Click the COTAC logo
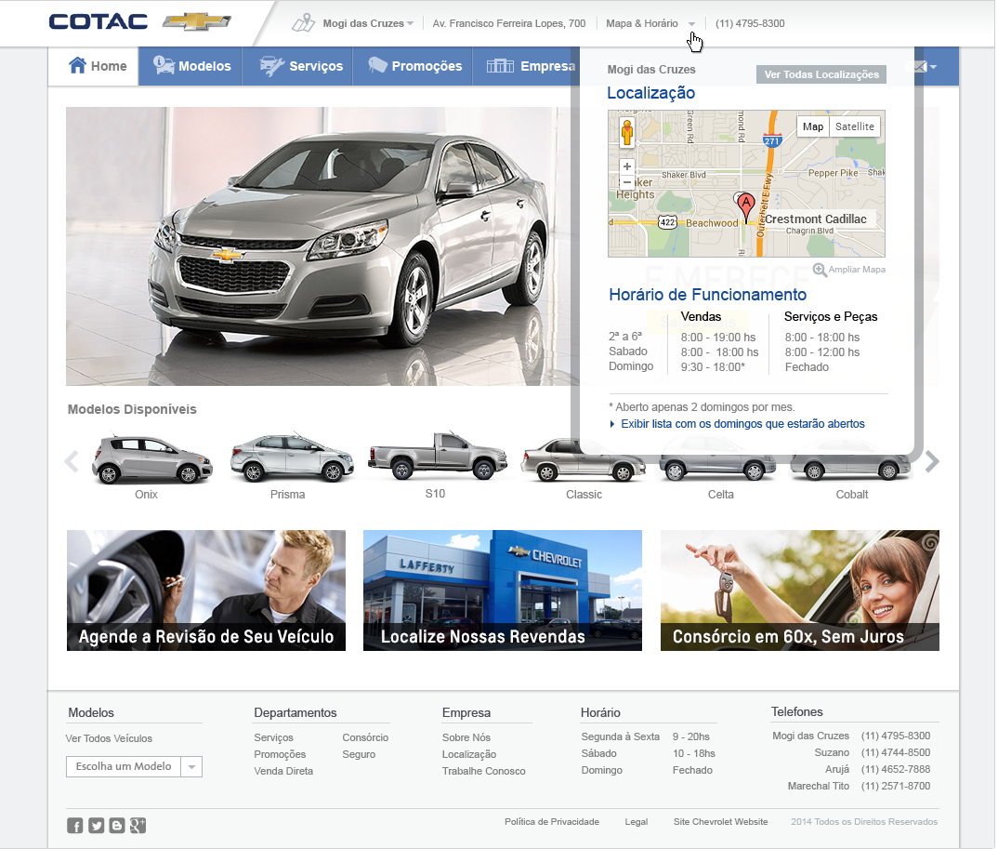 pyautogui.click(x=98, y=22)
